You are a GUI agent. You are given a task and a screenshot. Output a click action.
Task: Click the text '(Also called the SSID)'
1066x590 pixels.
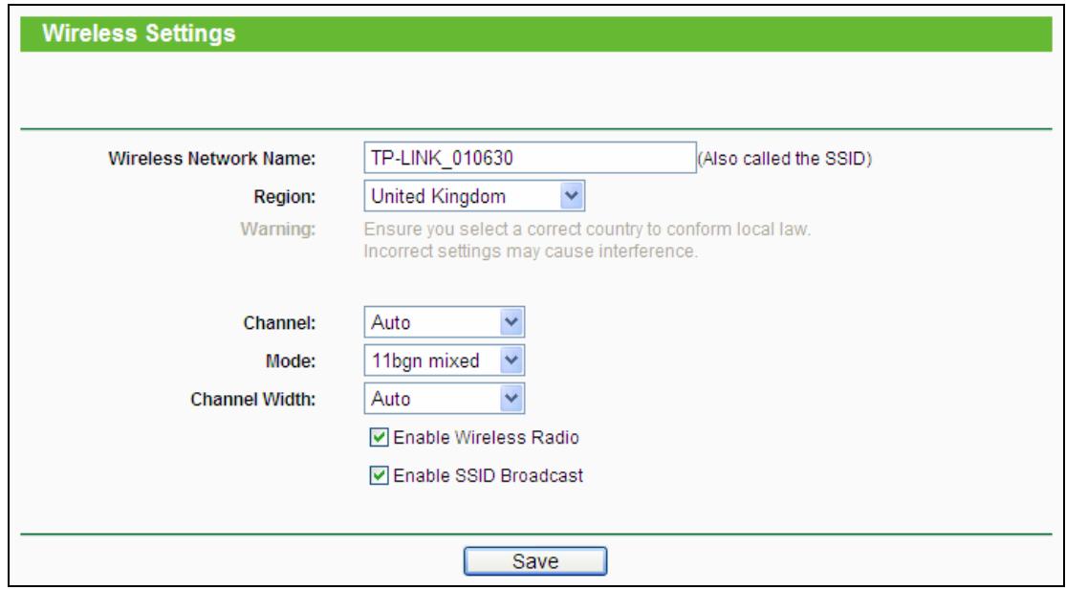pos(785,159)
